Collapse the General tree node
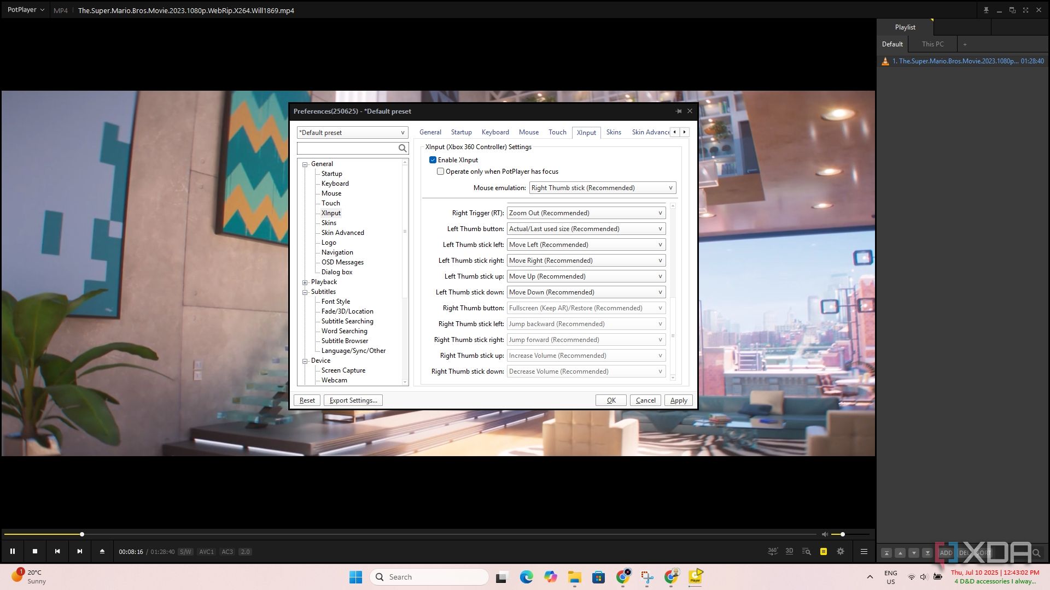The image size is (1050, 590). (305, 164)
